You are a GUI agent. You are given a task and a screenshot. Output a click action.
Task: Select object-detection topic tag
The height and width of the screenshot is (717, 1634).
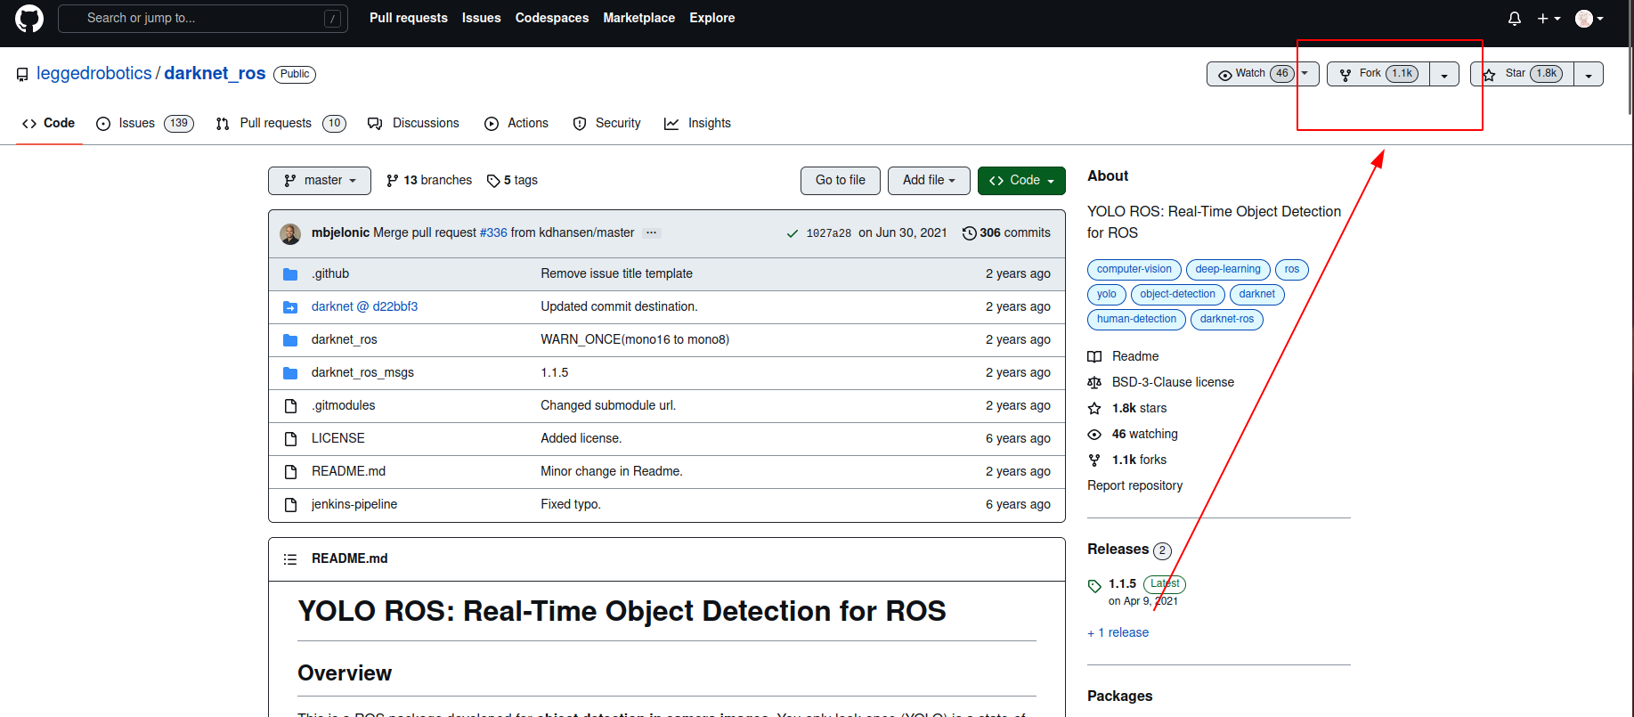tap(1177, 295)
